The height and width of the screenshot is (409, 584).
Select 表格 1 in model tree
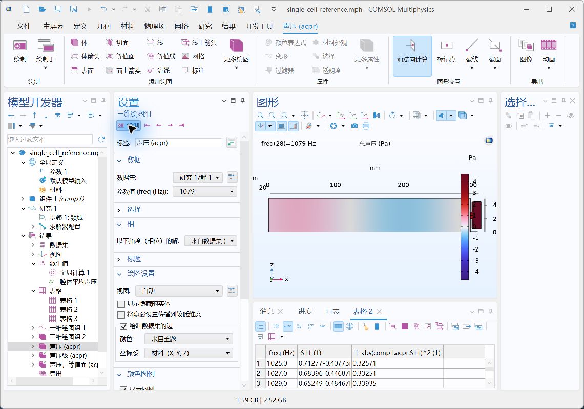click(x=69, y=300)
